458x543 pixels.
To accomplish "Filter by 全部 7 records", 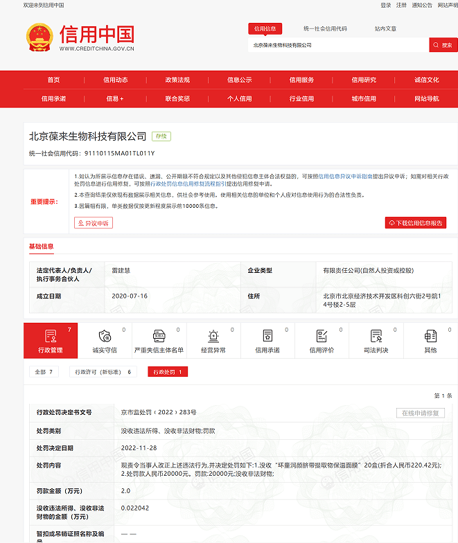I will click(44, 372).
